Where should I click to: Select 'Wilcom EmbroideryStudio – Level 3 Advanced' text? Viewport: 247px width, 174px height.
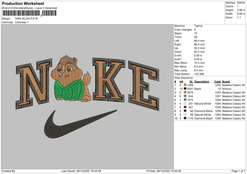29,8
